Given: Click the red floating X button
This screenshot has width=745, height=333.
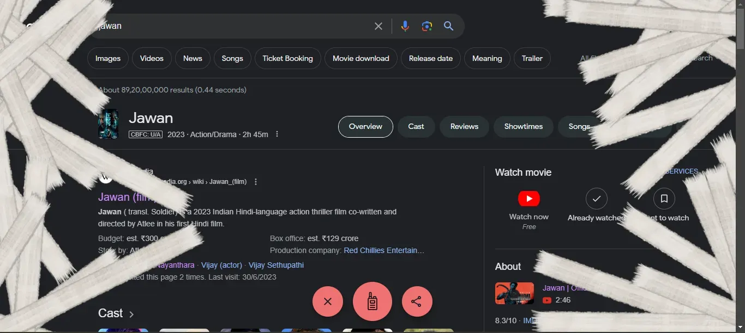Looking at the screenshot, I should [x=328, y=301].
